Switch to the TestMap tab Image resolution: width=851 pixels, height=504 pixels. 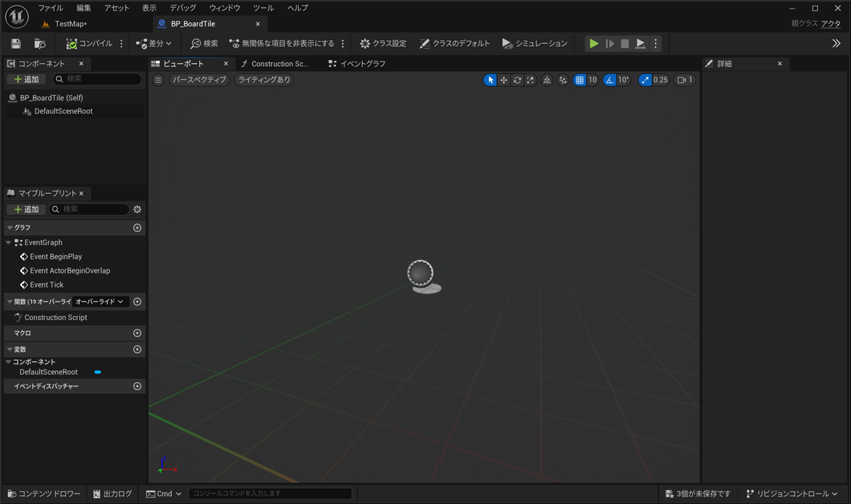tap(71, 24)
